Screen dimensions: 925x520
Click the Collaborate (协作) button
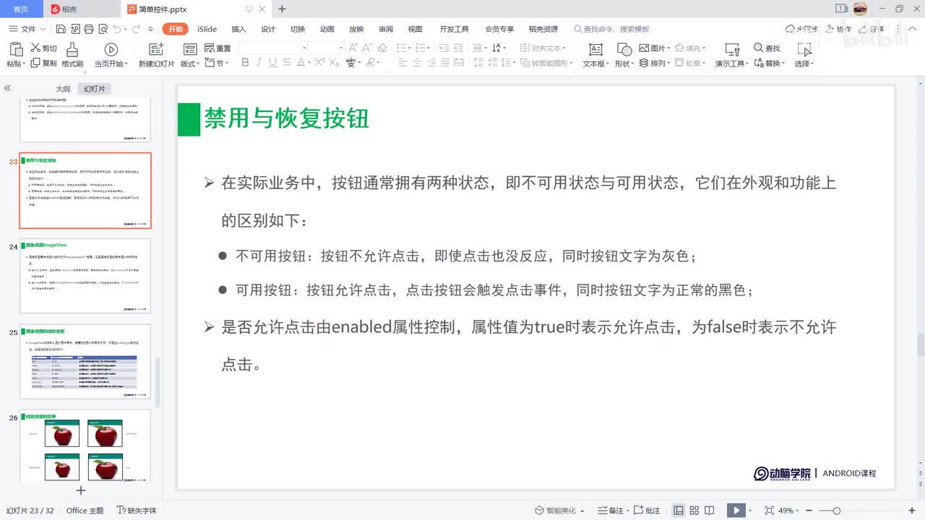point(839,29)
